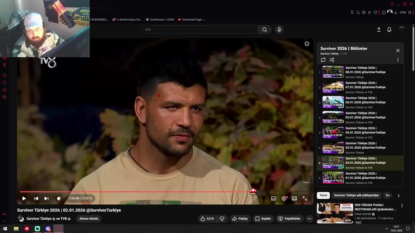Play the paused video
The height and width of the screenshot is (233, 415).
[24, 198]
